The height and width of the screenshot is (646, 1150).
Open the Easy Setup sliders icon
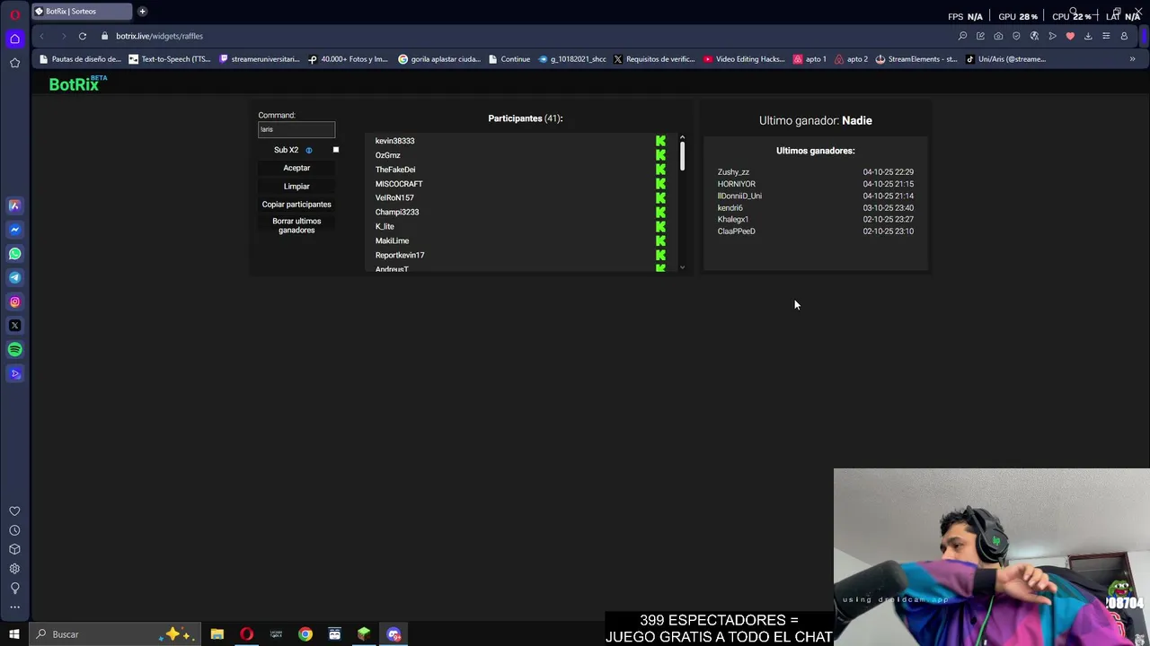coord(1106,36)
